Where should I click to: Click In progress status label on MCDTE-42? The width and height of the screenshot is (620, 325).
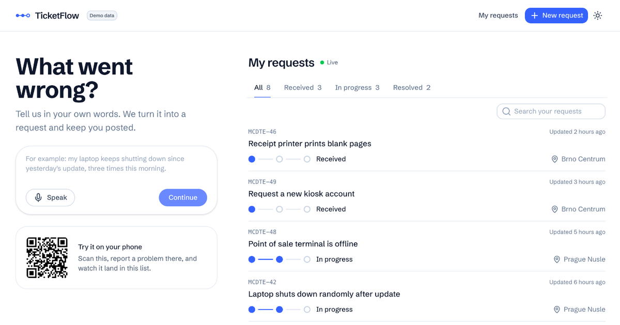(x=334, y=310)
